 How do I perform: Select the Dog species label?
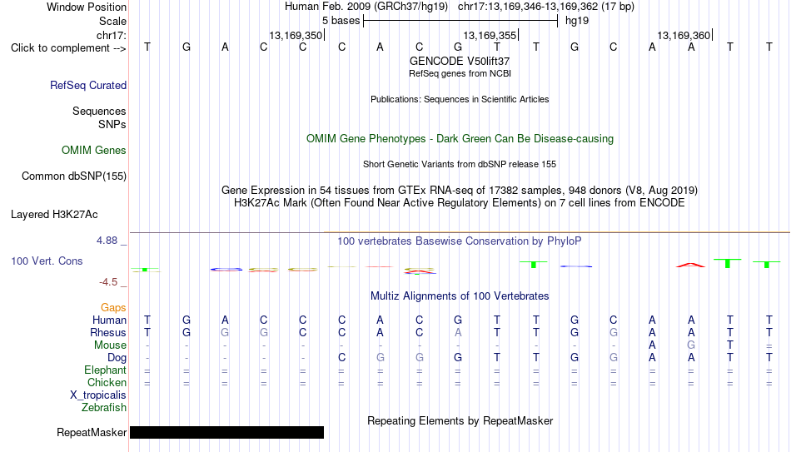[117, 358]
